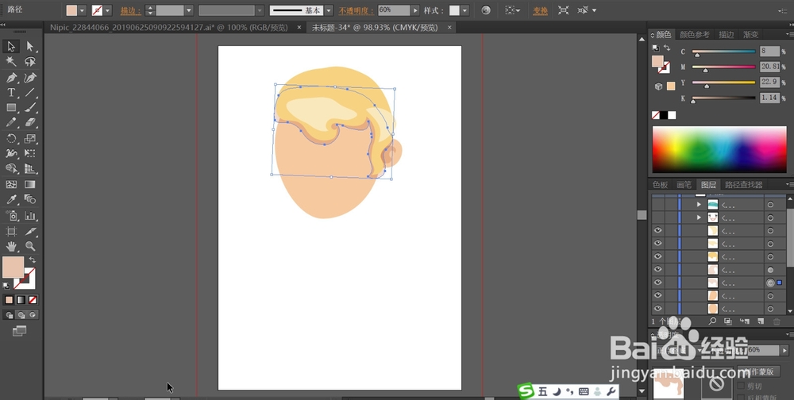
Task: Toggle visibility eye of the selected layer row
Action: pos(657,283)
